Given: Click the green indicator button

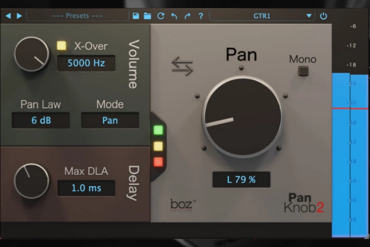Looking at the screenshot, I should point(158,130).
